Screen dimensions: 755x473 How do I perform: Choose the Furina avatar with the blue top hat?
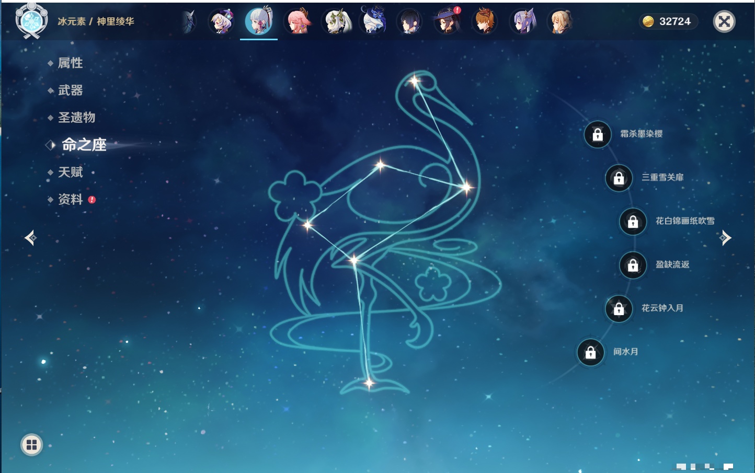[373, 21]
